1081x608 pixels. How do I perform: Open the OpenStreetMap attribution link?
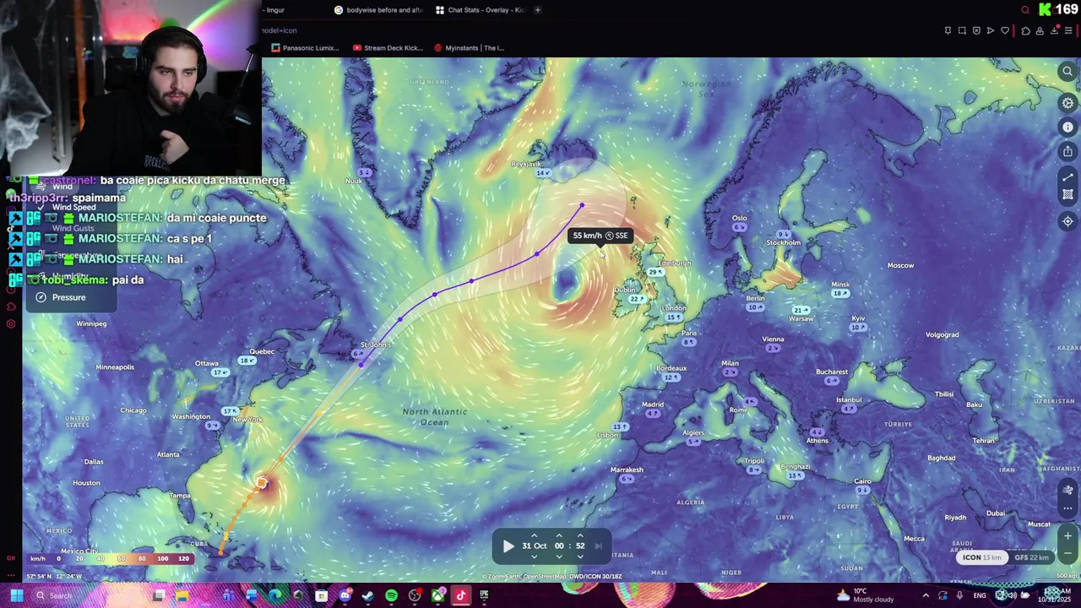point(543,577)
